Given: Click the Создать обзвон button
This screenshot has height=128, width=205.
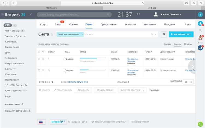Looking at the screenshot, I should [x=105, y=90].
